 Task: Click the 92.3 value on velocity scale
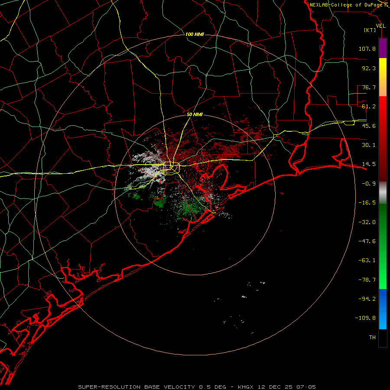(x=369, y=68)
